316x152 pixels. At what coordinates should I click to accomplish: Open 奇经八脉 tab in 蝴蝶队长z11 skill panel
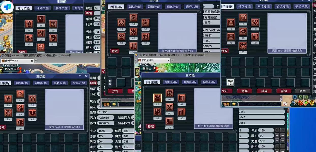tap(79, 83)
